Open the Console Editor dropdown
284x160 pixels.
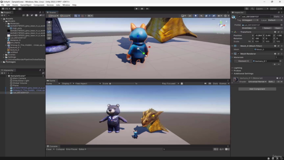(83, 149)
